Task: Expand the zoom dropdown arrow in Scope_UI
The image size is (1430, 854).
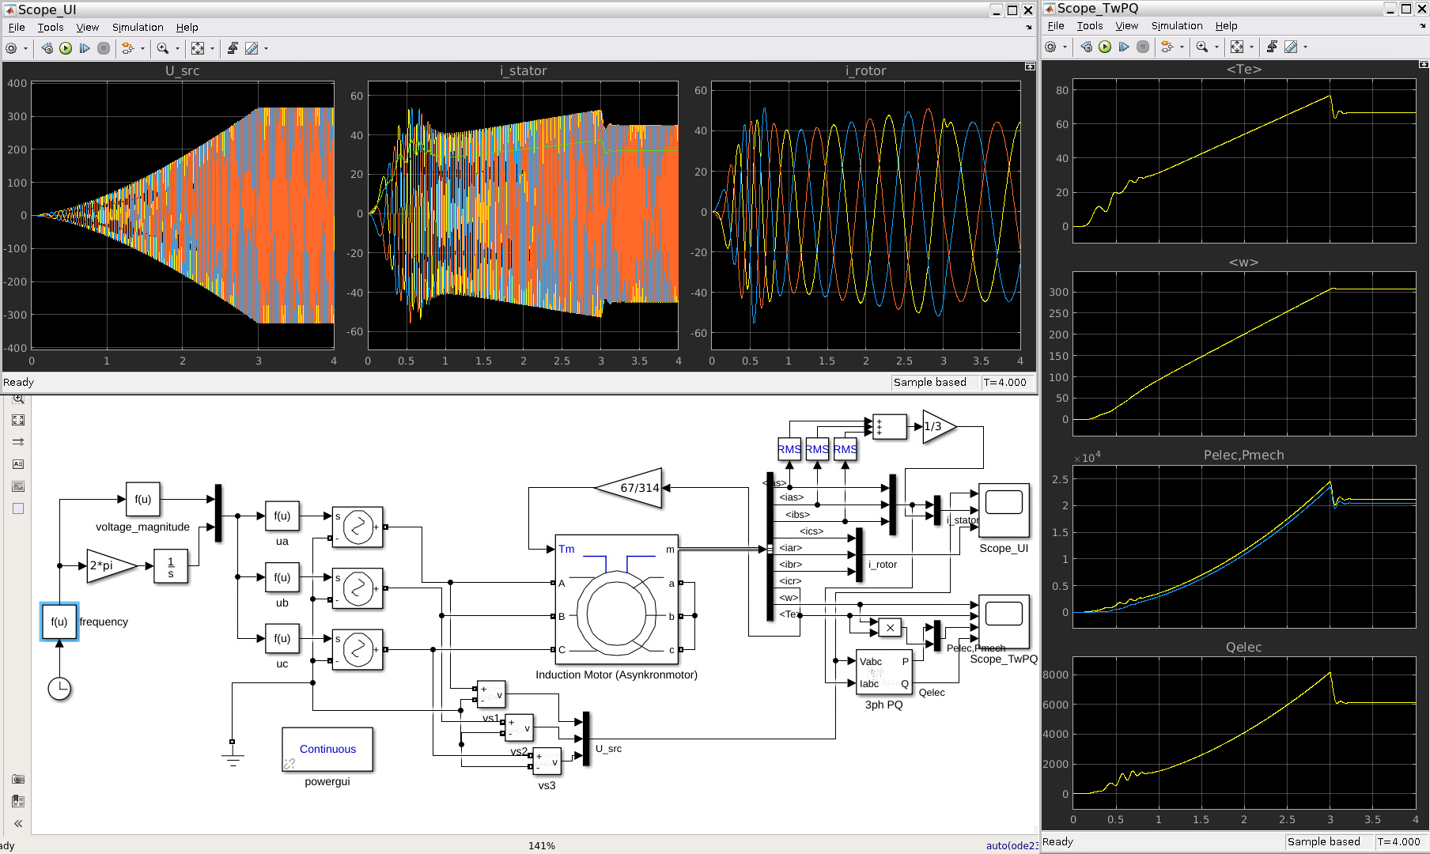Action: point(177,49)
